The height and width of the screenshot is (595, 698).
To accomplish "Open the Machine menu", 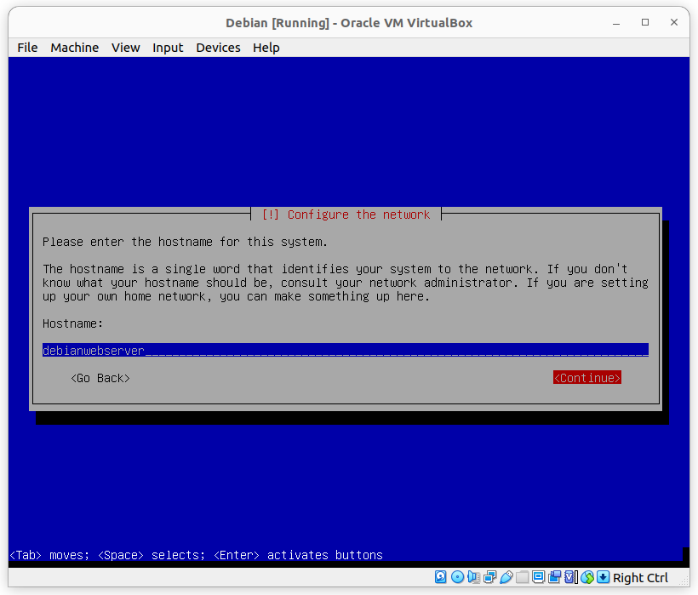I will 74,48.
